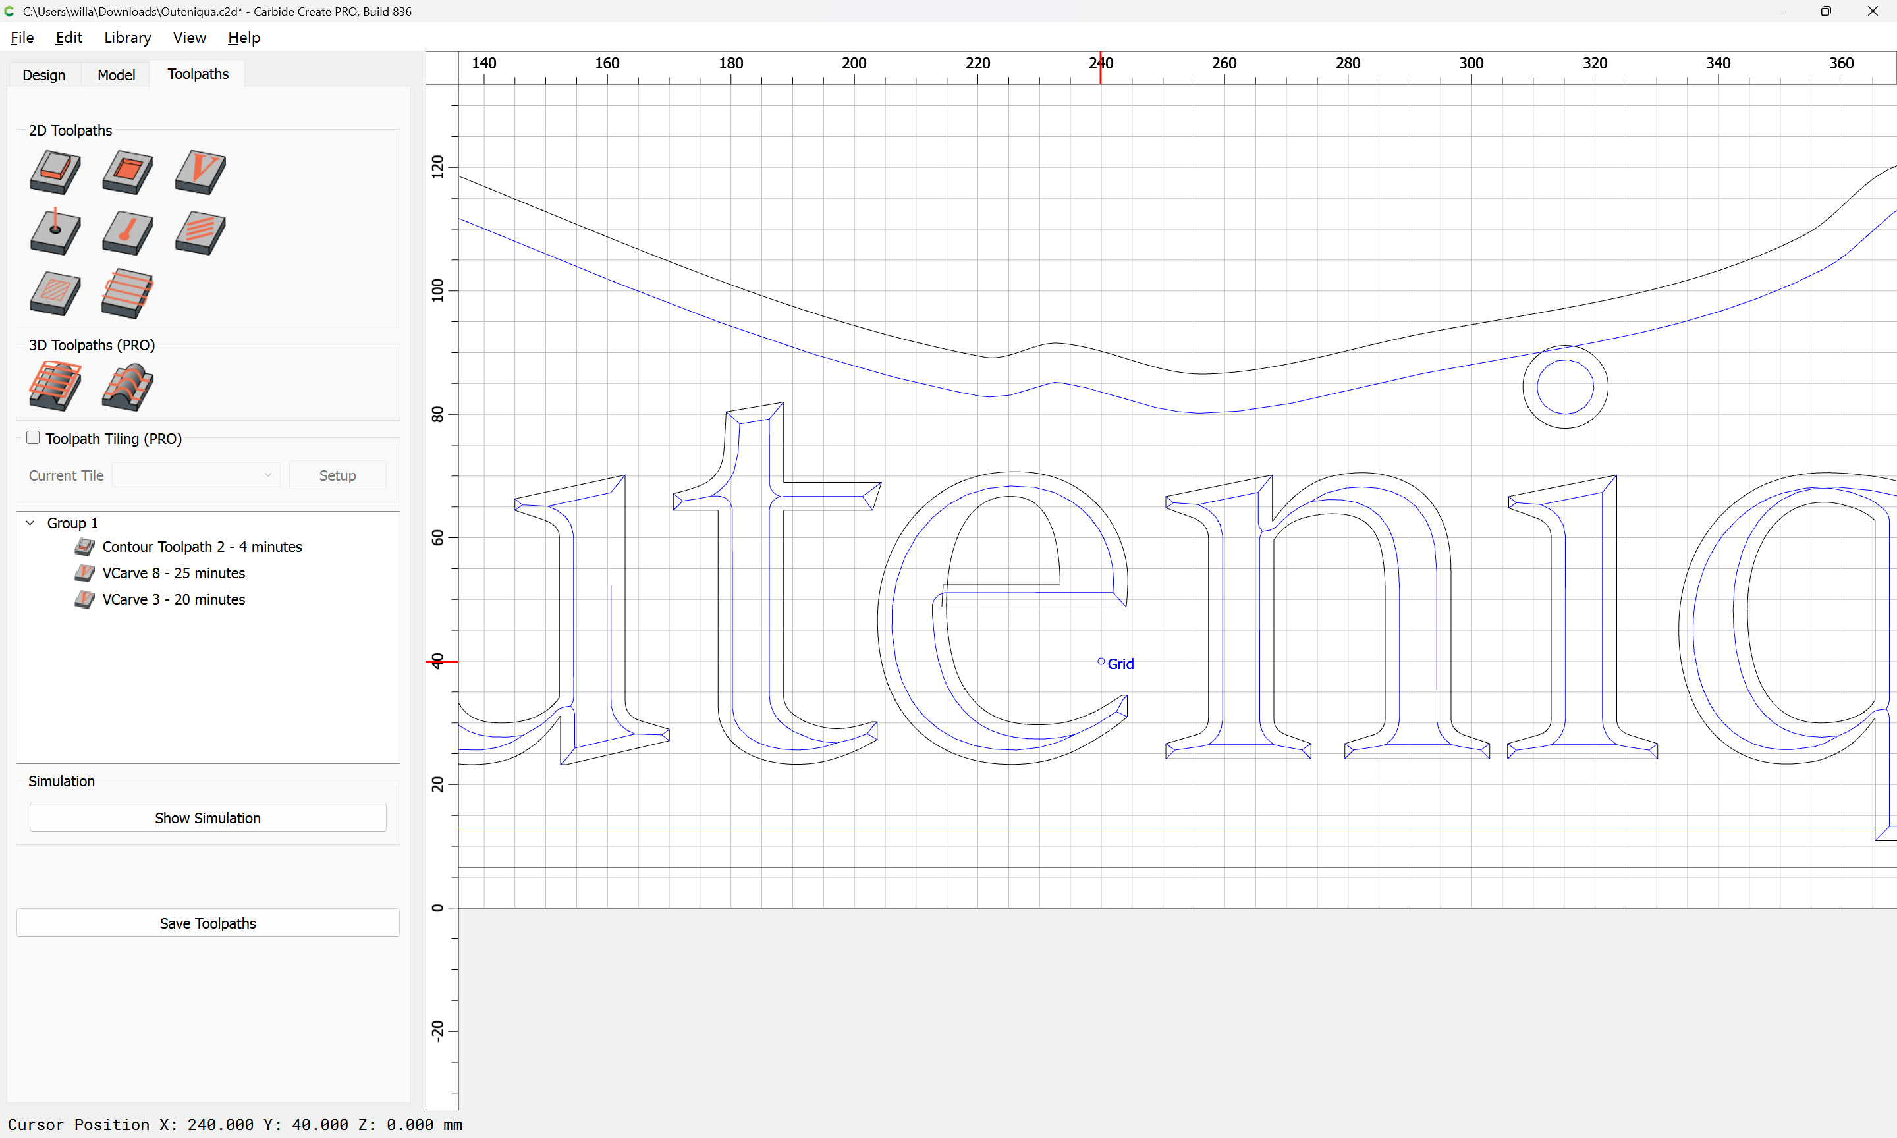Select Contour Toolpath 2 entry

pyautogui.click(x=202, y=547)
